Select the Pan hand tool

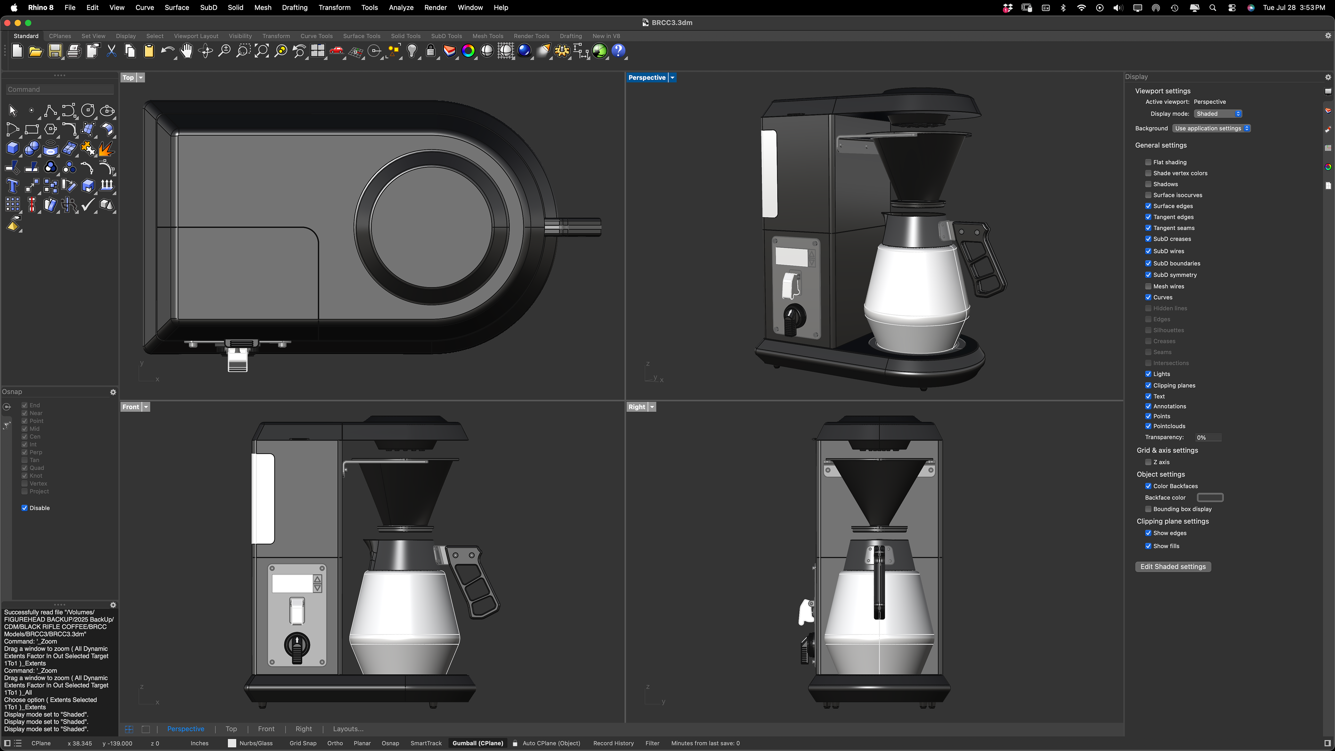tap(187, 51)
